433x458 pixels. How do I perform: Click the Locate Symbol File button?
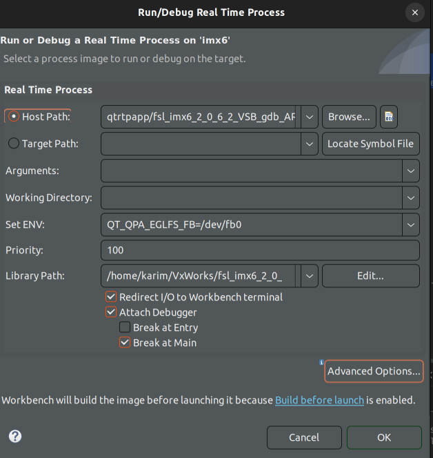(x=371, y=144)
